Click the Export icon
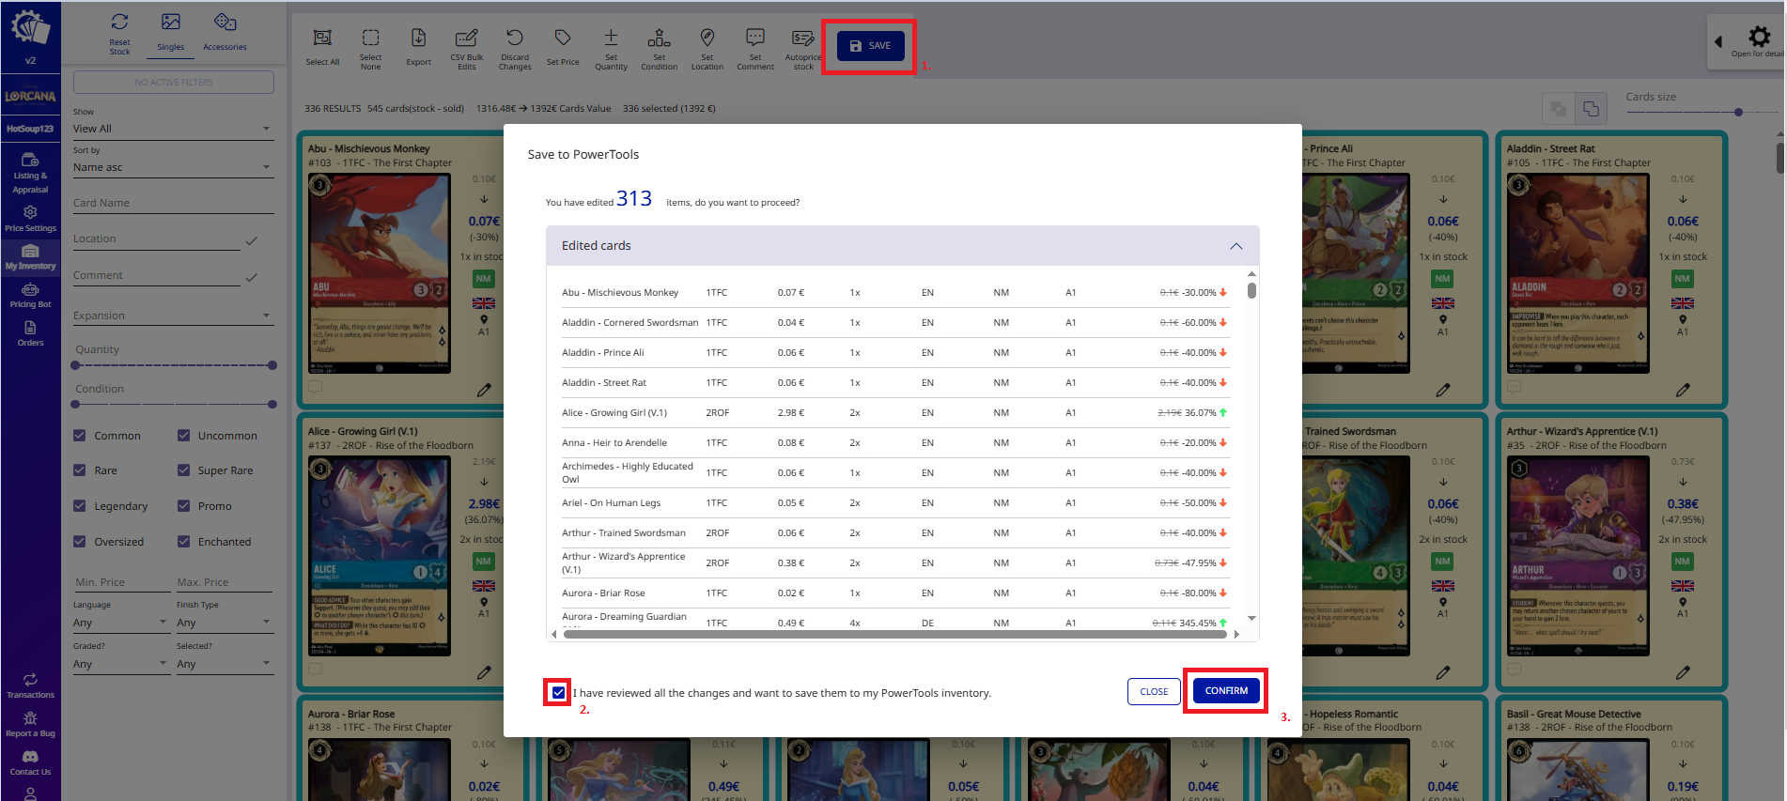The image size is (1787, 801). click(x=419, y=38)
